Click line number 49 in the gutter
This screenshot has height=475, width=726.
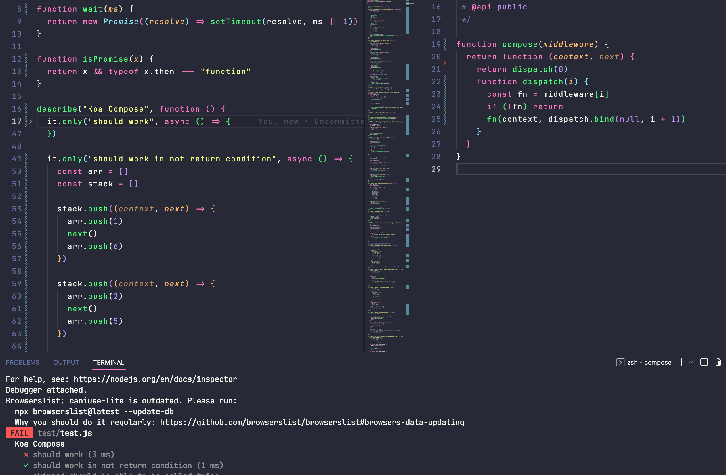pos(16,159)
